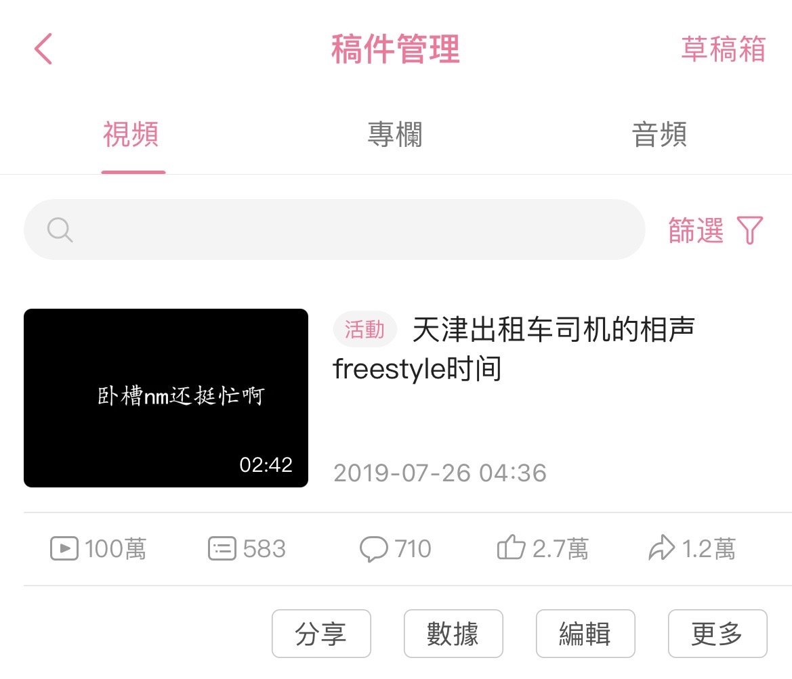Screen dimensions: 792x679
Task: Expand the 更多 options button
Action: pos(717,634)
